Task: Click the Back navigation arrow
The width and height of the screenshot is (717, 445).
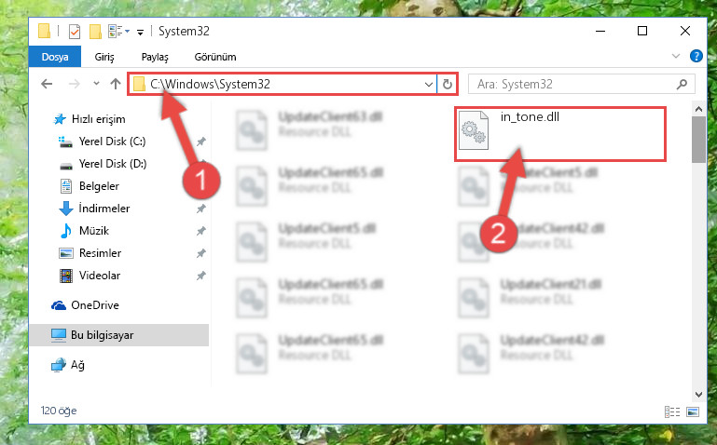Action: 47,84
